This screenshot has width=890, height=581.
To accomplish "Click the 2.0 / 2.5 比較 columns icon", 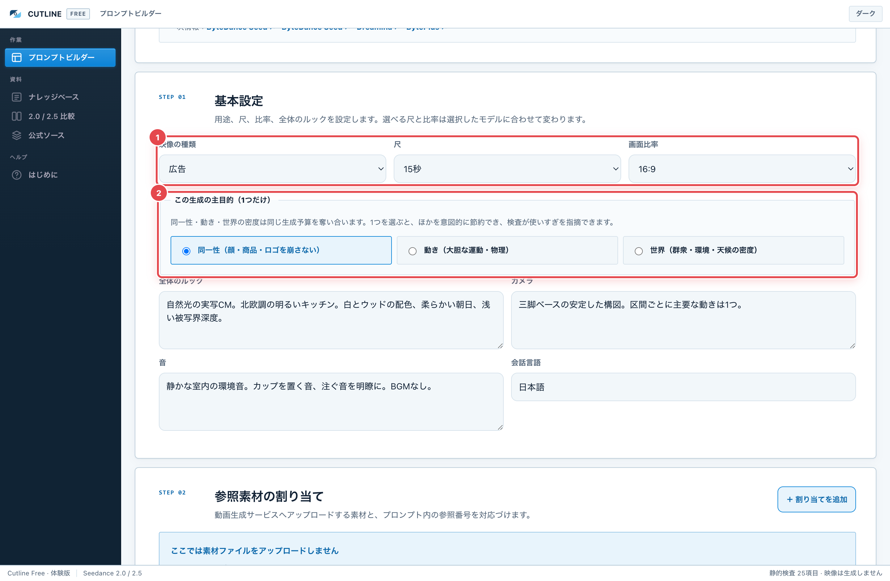I will pos(17,116).
